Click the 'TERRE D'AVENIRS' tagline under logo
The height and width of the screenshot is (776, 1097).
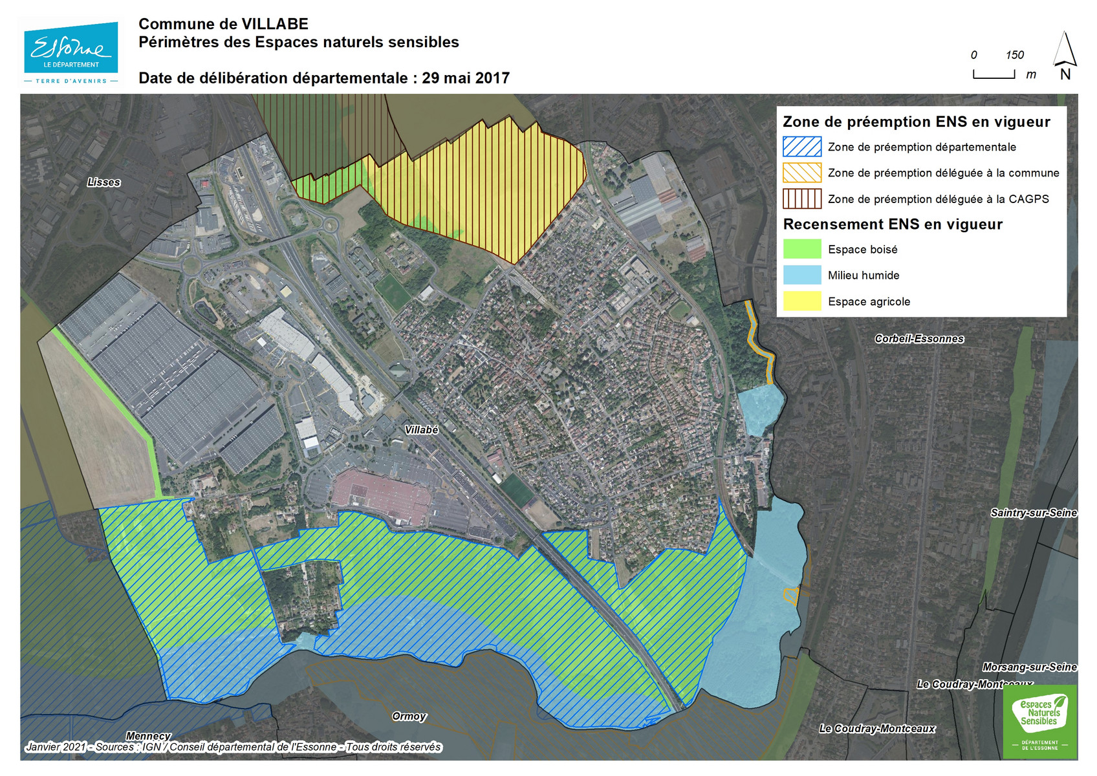(71, 81)
